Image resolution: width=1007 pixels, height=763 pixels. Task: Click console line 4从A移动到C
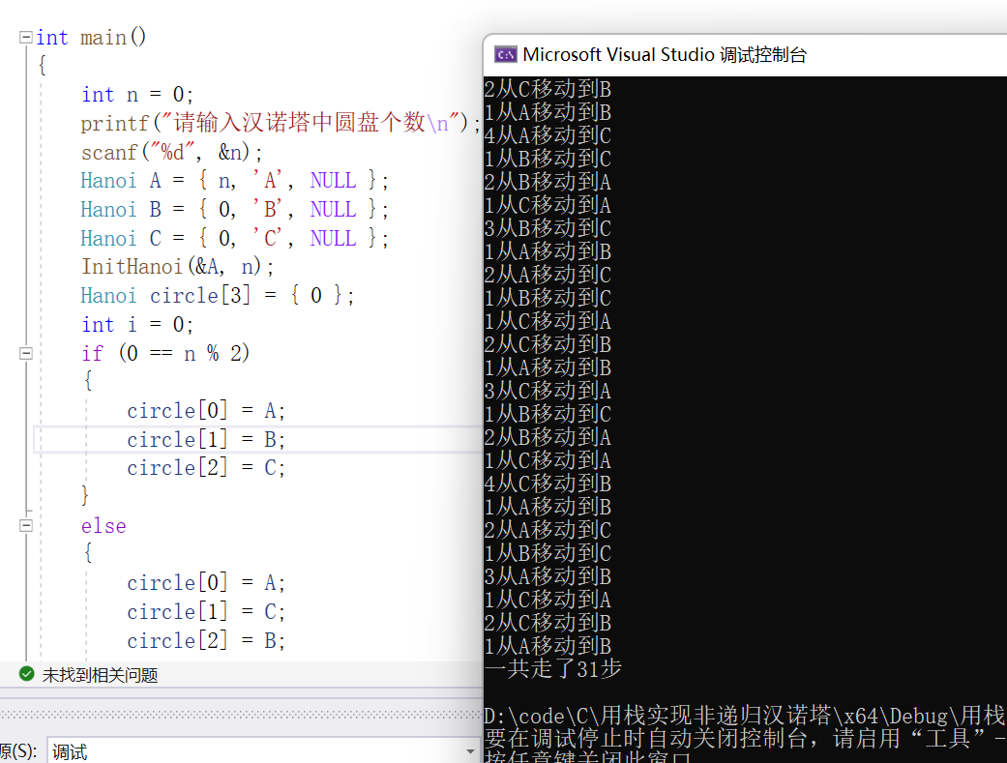(x=548, y=135)
